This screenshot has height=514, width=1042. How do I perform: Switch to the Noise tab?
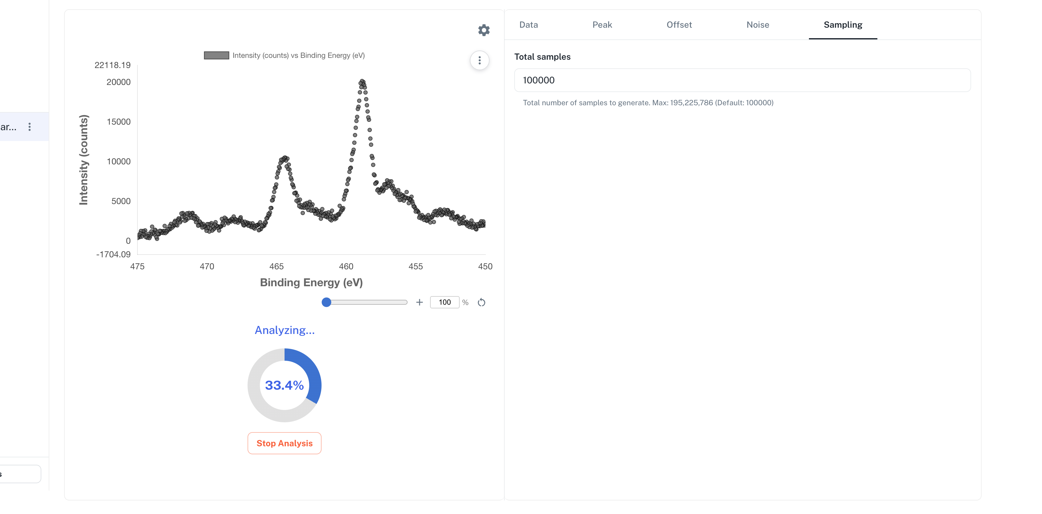[x=758, y=25]
